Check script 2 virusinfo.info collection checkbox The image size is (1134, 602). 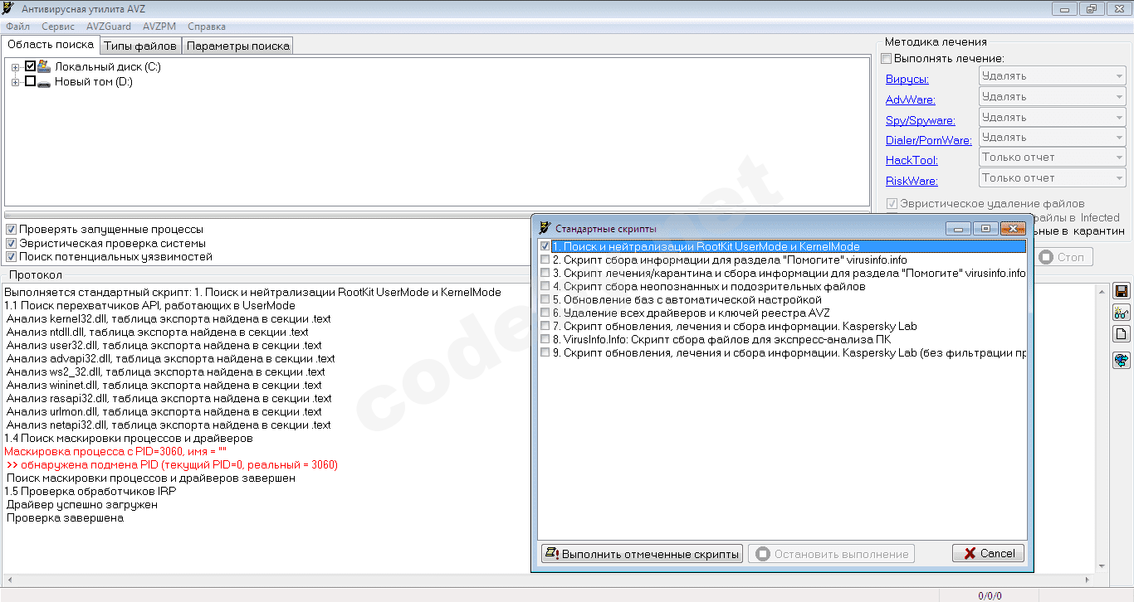pos(545,260)
